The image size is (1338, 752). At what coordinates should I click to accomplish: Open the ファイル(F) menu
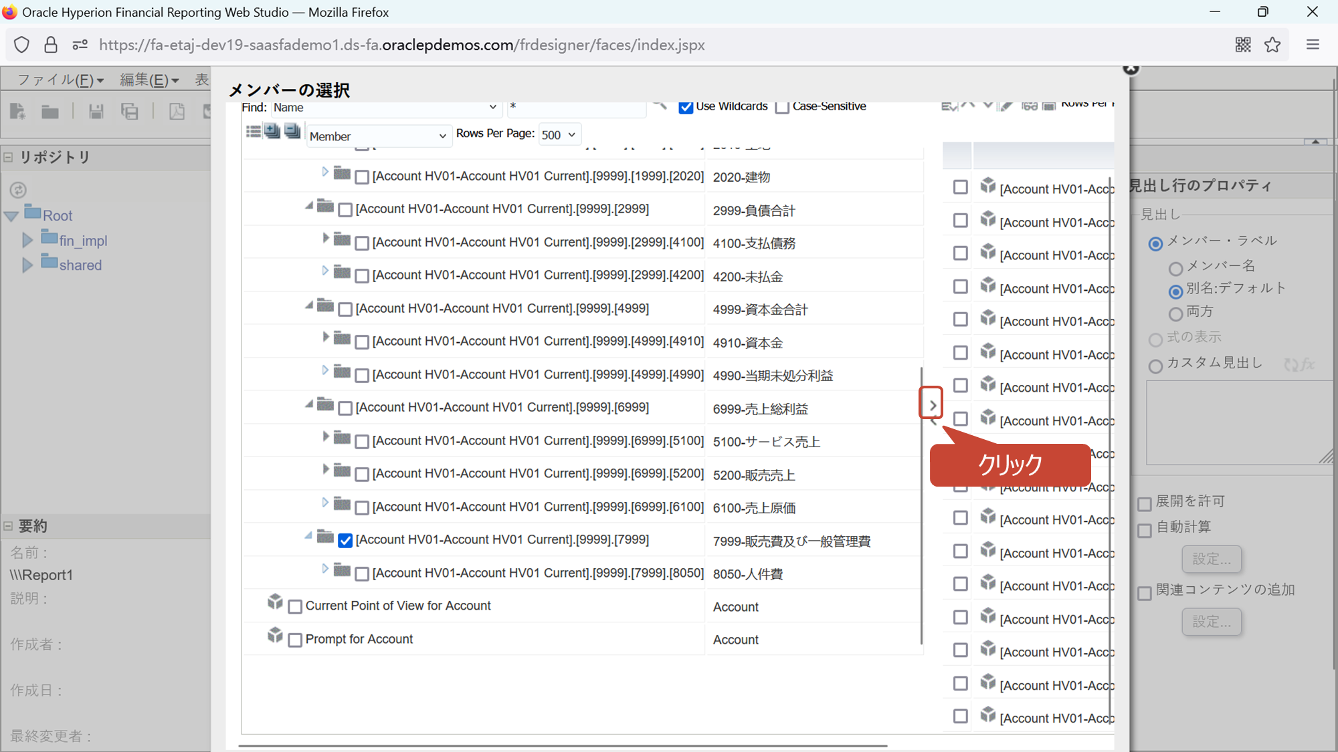pyautogui.click(x=60, y=80)
